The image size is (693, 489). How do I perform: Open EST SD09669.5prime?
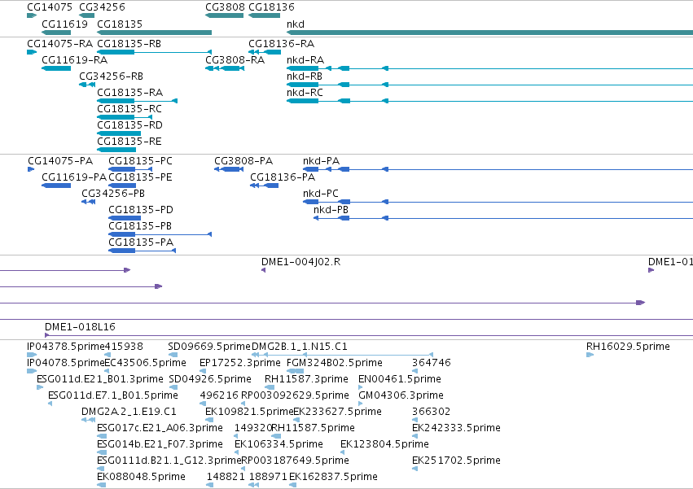[173, 355]
